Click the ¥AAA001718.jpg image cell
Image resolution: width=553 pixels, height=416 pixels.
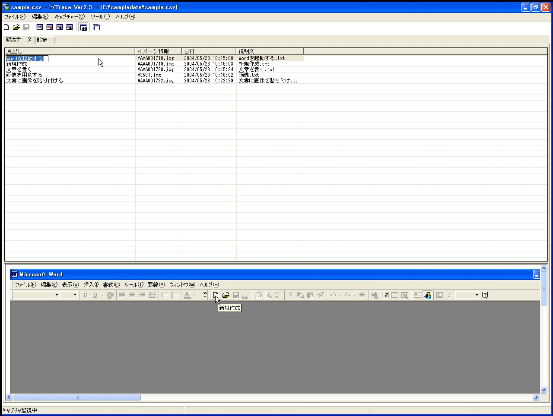coord(156,58)
